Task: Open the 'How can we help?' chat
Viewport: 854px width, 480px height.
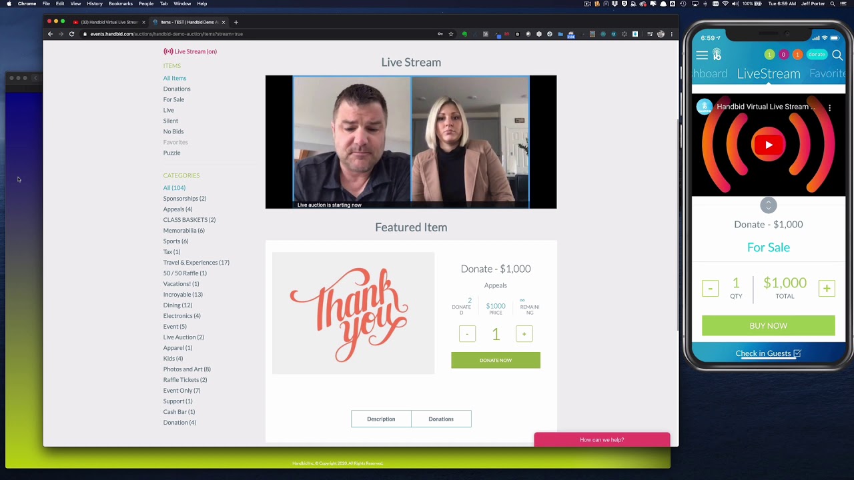Action: point(602,440)
